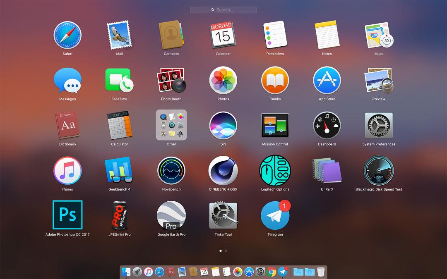
Task: Launch Google Chrome from the Dock
Action: [x=272, y=272]
